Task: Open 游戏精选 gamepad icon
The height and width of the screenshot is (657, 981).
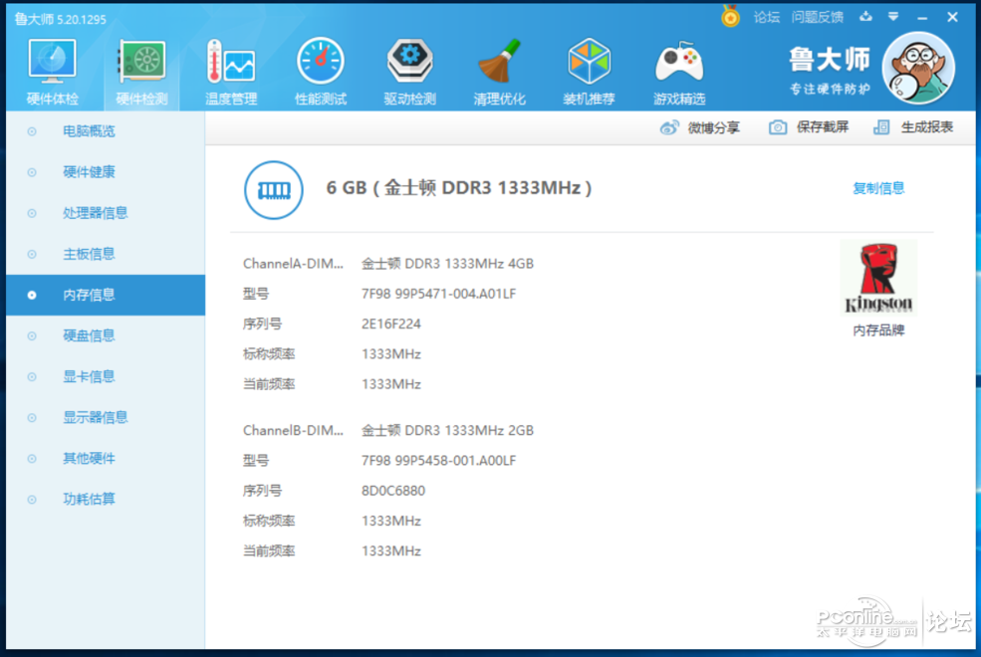Action: click(x=679, y=72)
